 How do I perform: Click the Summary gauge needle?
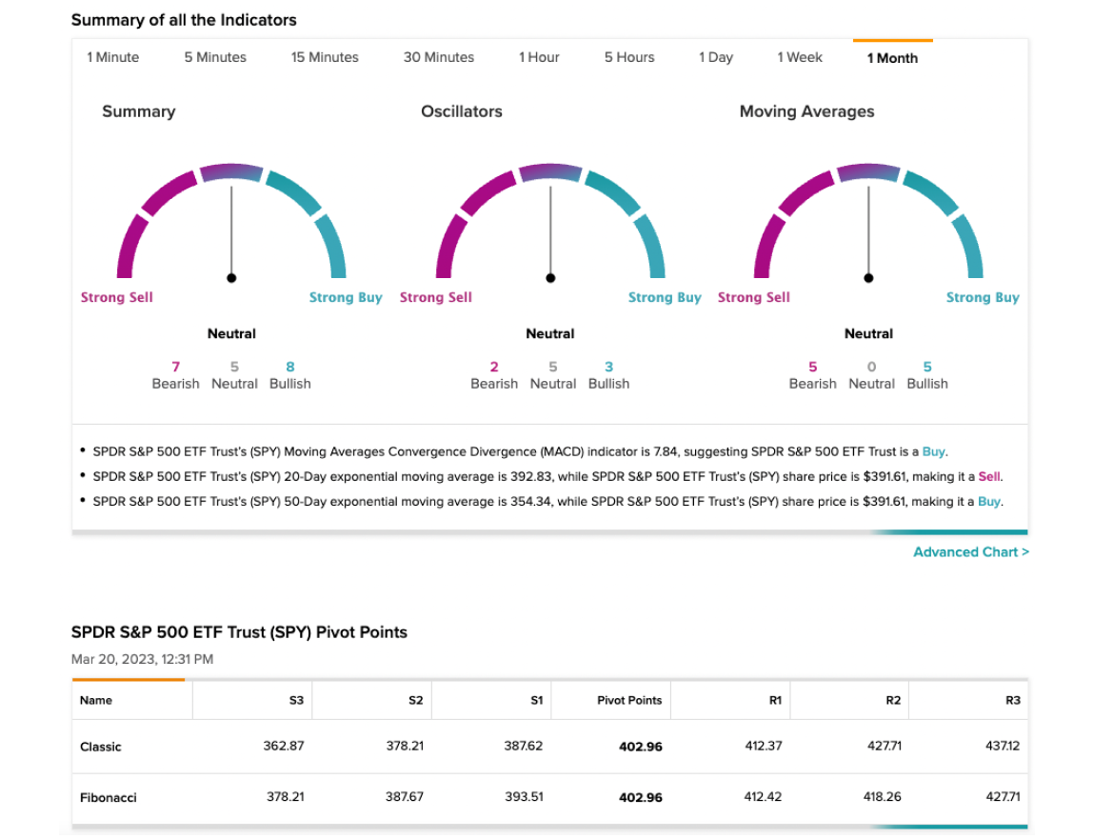tap(231, 233)
